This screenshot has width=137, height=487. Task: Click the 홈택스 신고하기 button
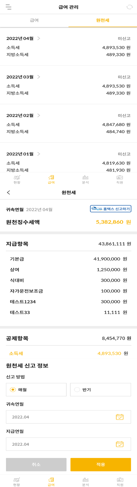pos(111,209)
